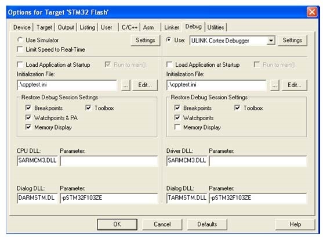Open the C/C++ tab
This screenshot has width=323, height=237.
click(129, 27)
